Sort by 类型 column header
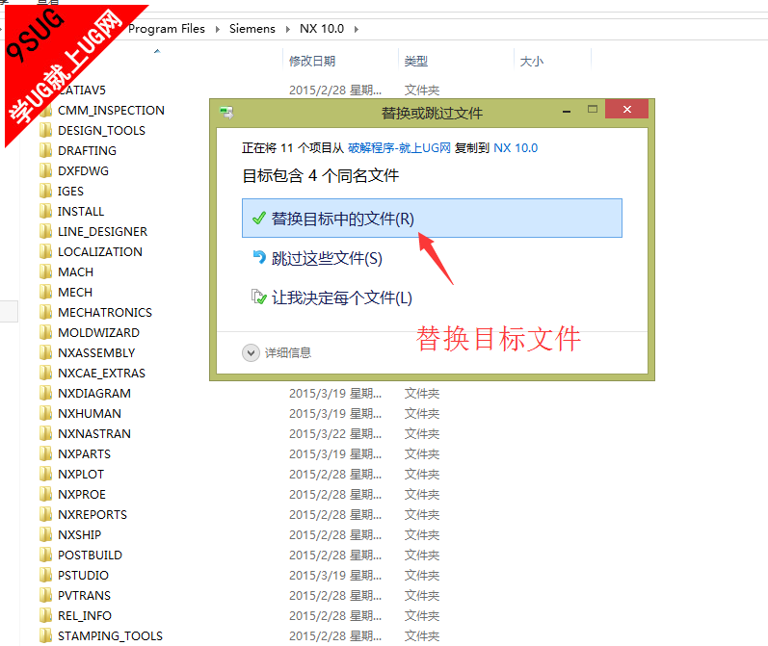This screenshot has width=768, height=646. coord(416,62)
